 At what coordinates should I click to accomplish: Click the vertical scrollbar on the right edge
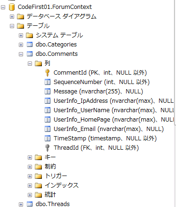[175, 62]
